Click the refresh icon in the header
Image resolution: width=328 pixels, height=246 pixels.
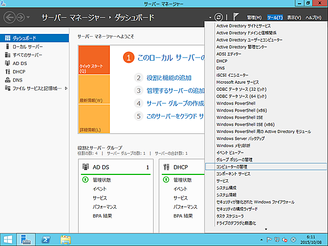point(219,17)
